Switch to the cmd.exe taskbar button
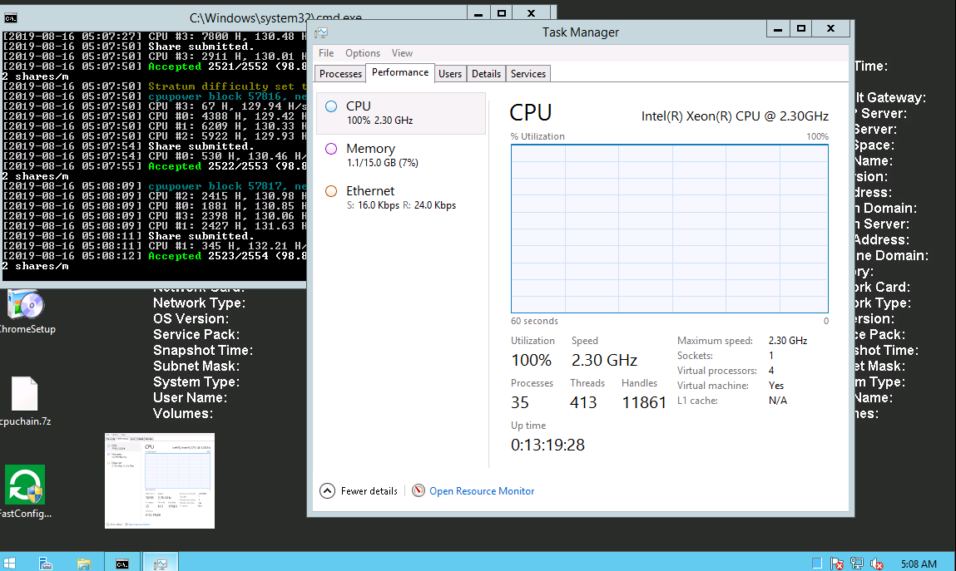This screenshot has width=956, height=571. pyautogui.click(x=121, y=563)
